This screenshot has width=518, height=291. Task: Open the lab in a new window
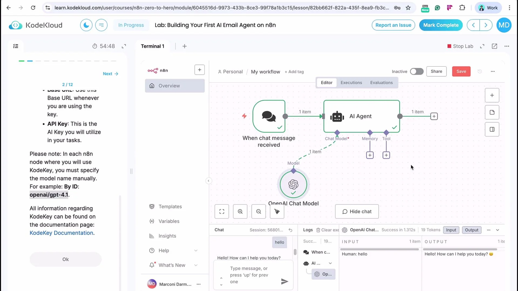point(494,46)
